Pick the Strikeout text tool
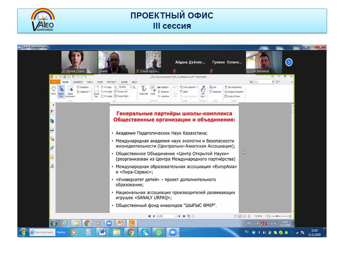The image size is (340, 255). point(163,92)
